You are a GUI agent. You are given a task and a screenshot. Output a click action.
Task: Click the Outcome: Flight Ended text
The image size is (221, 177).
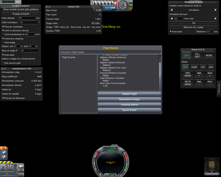tap(72, 52)
